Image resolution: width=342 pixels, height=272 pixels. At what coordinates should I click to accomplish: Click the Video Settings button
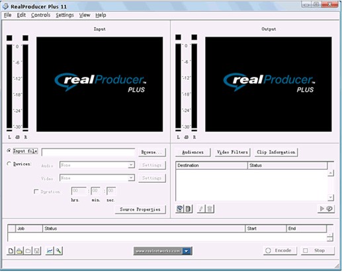coord(152,178)
